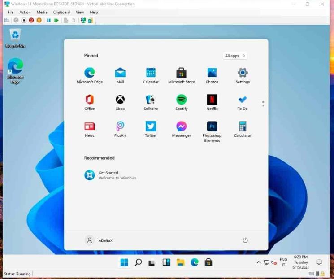
Task: Launch Messenger
Action: 182,129
